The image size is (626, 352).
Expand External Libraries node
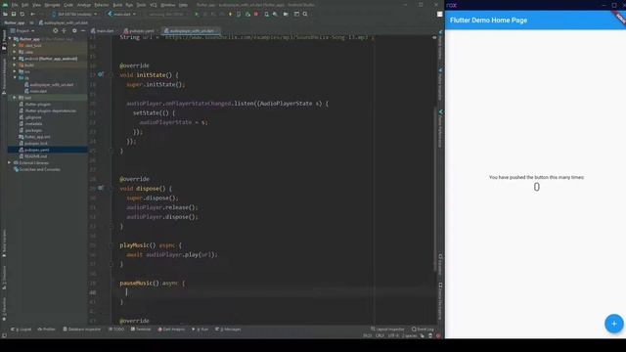10,163
